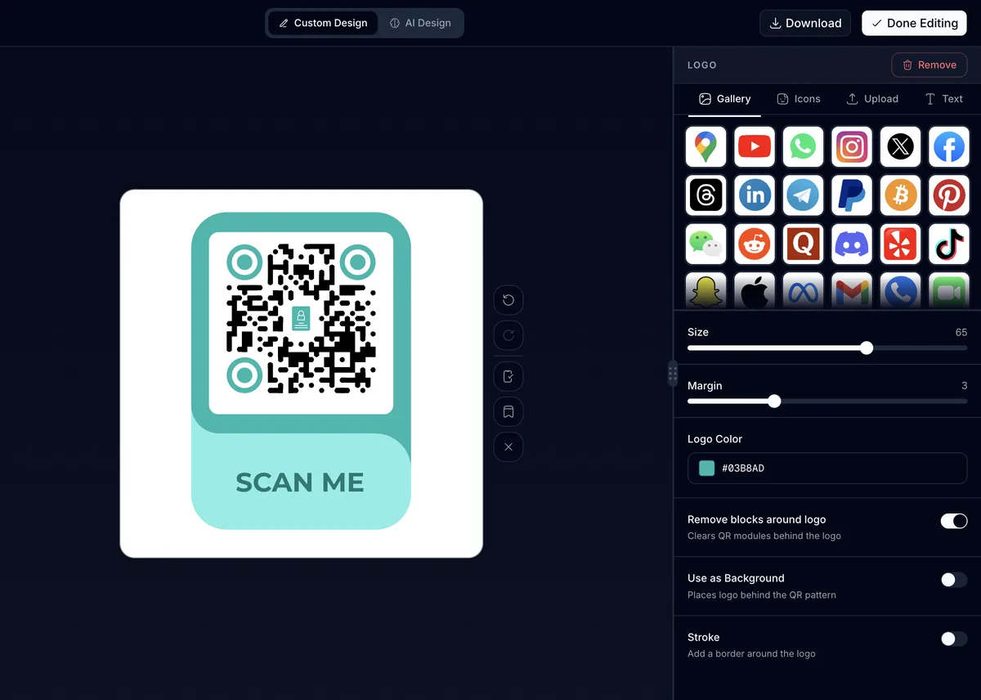Screen dimensions: 981x700
Task: Click 'Clears QR modules behind the logo' text
Action: [x=764, y=536]
